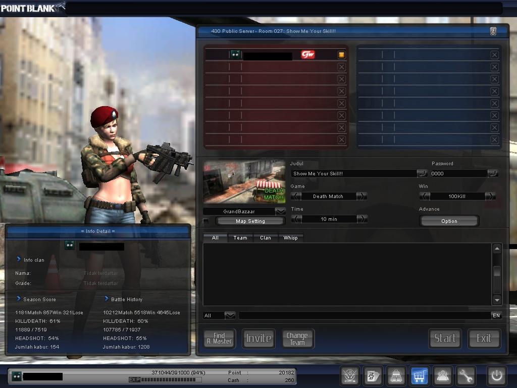Decrease Win condition below 100Kill
Screen dimensions: 517x388
click(x=425, y=197)
